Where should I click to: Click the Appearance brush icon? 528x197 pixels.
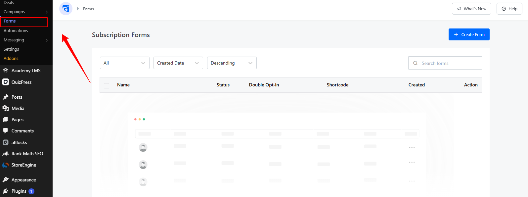(x=6, y=180)
